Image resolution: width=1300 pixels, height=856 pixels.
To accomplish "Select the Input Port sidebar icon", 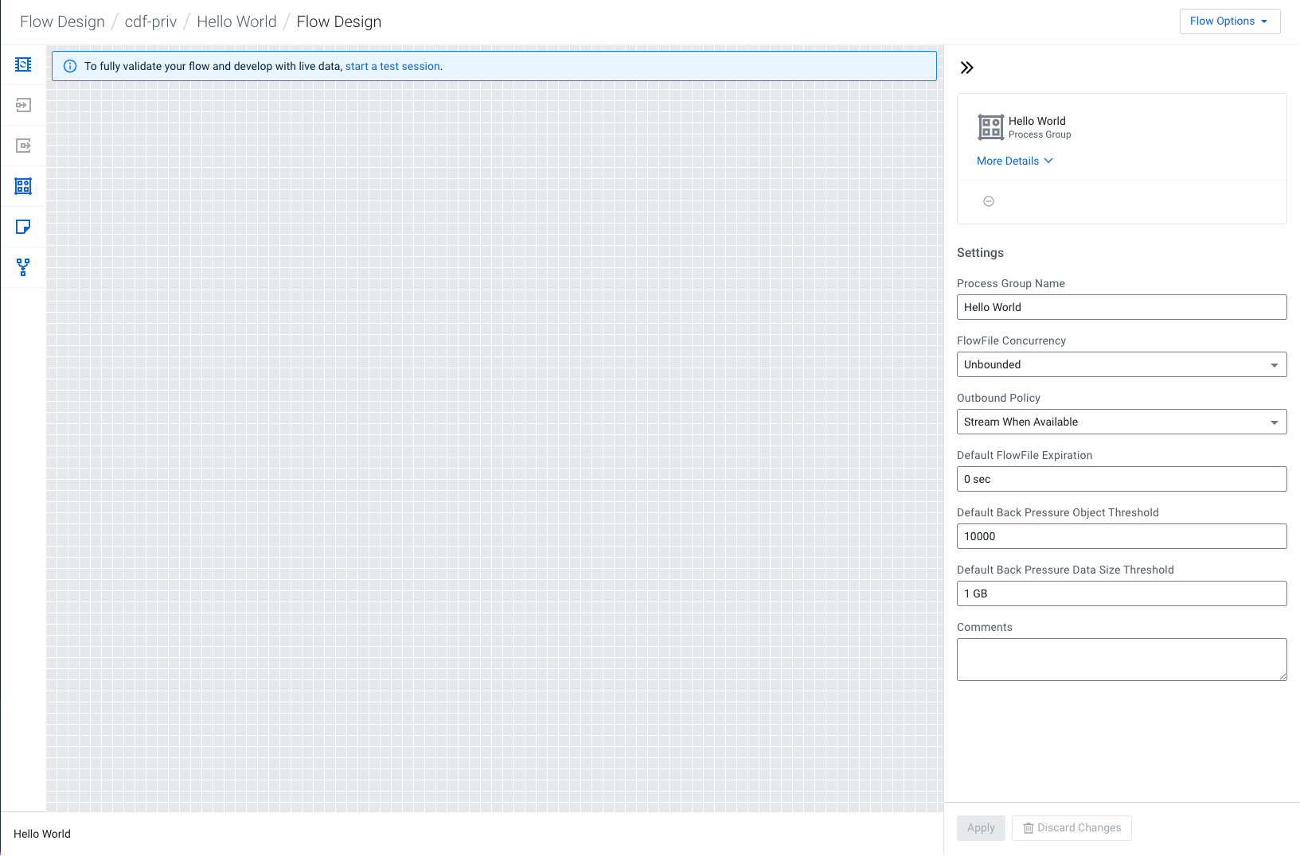I will click(x=23, y=105).
